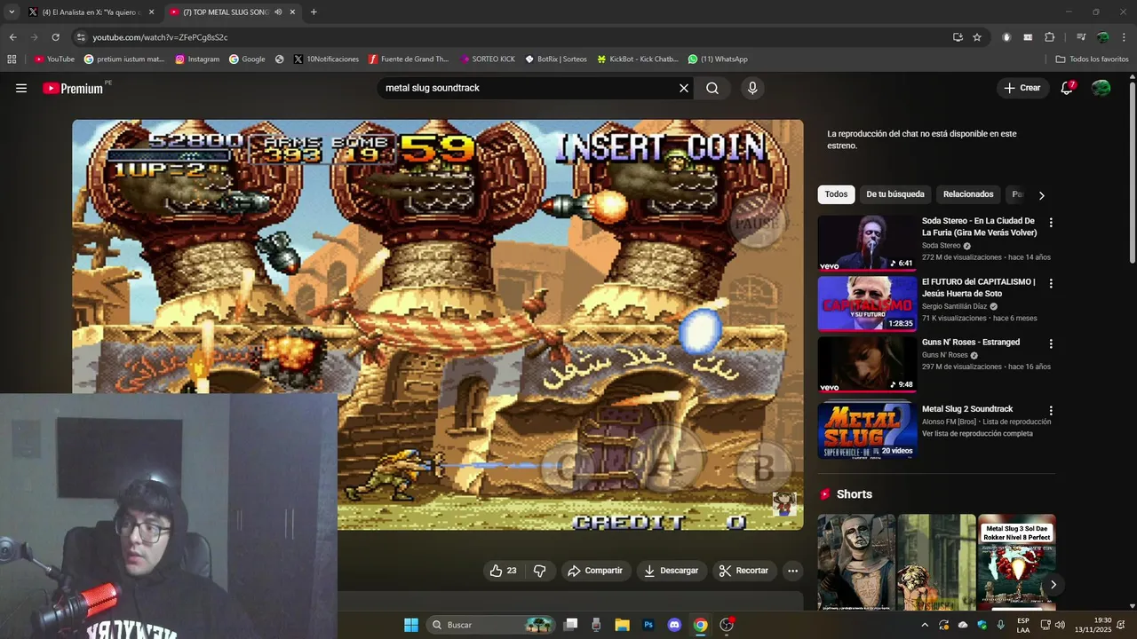
Task: Go to YouTube Premium home logo
Action: pyautogui.click(x=73, y=88)
